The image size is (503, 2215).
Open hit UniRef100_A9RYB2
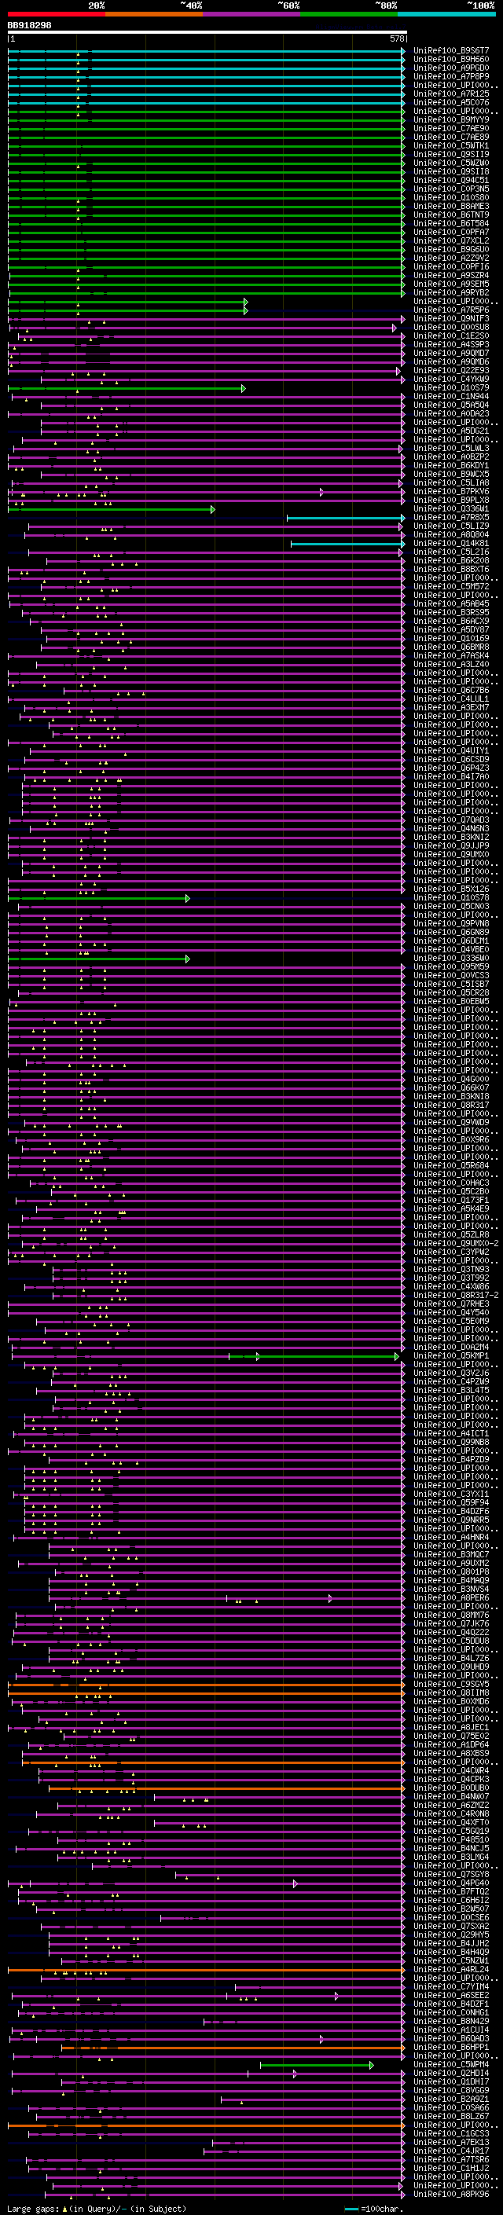tap(451, 292)
